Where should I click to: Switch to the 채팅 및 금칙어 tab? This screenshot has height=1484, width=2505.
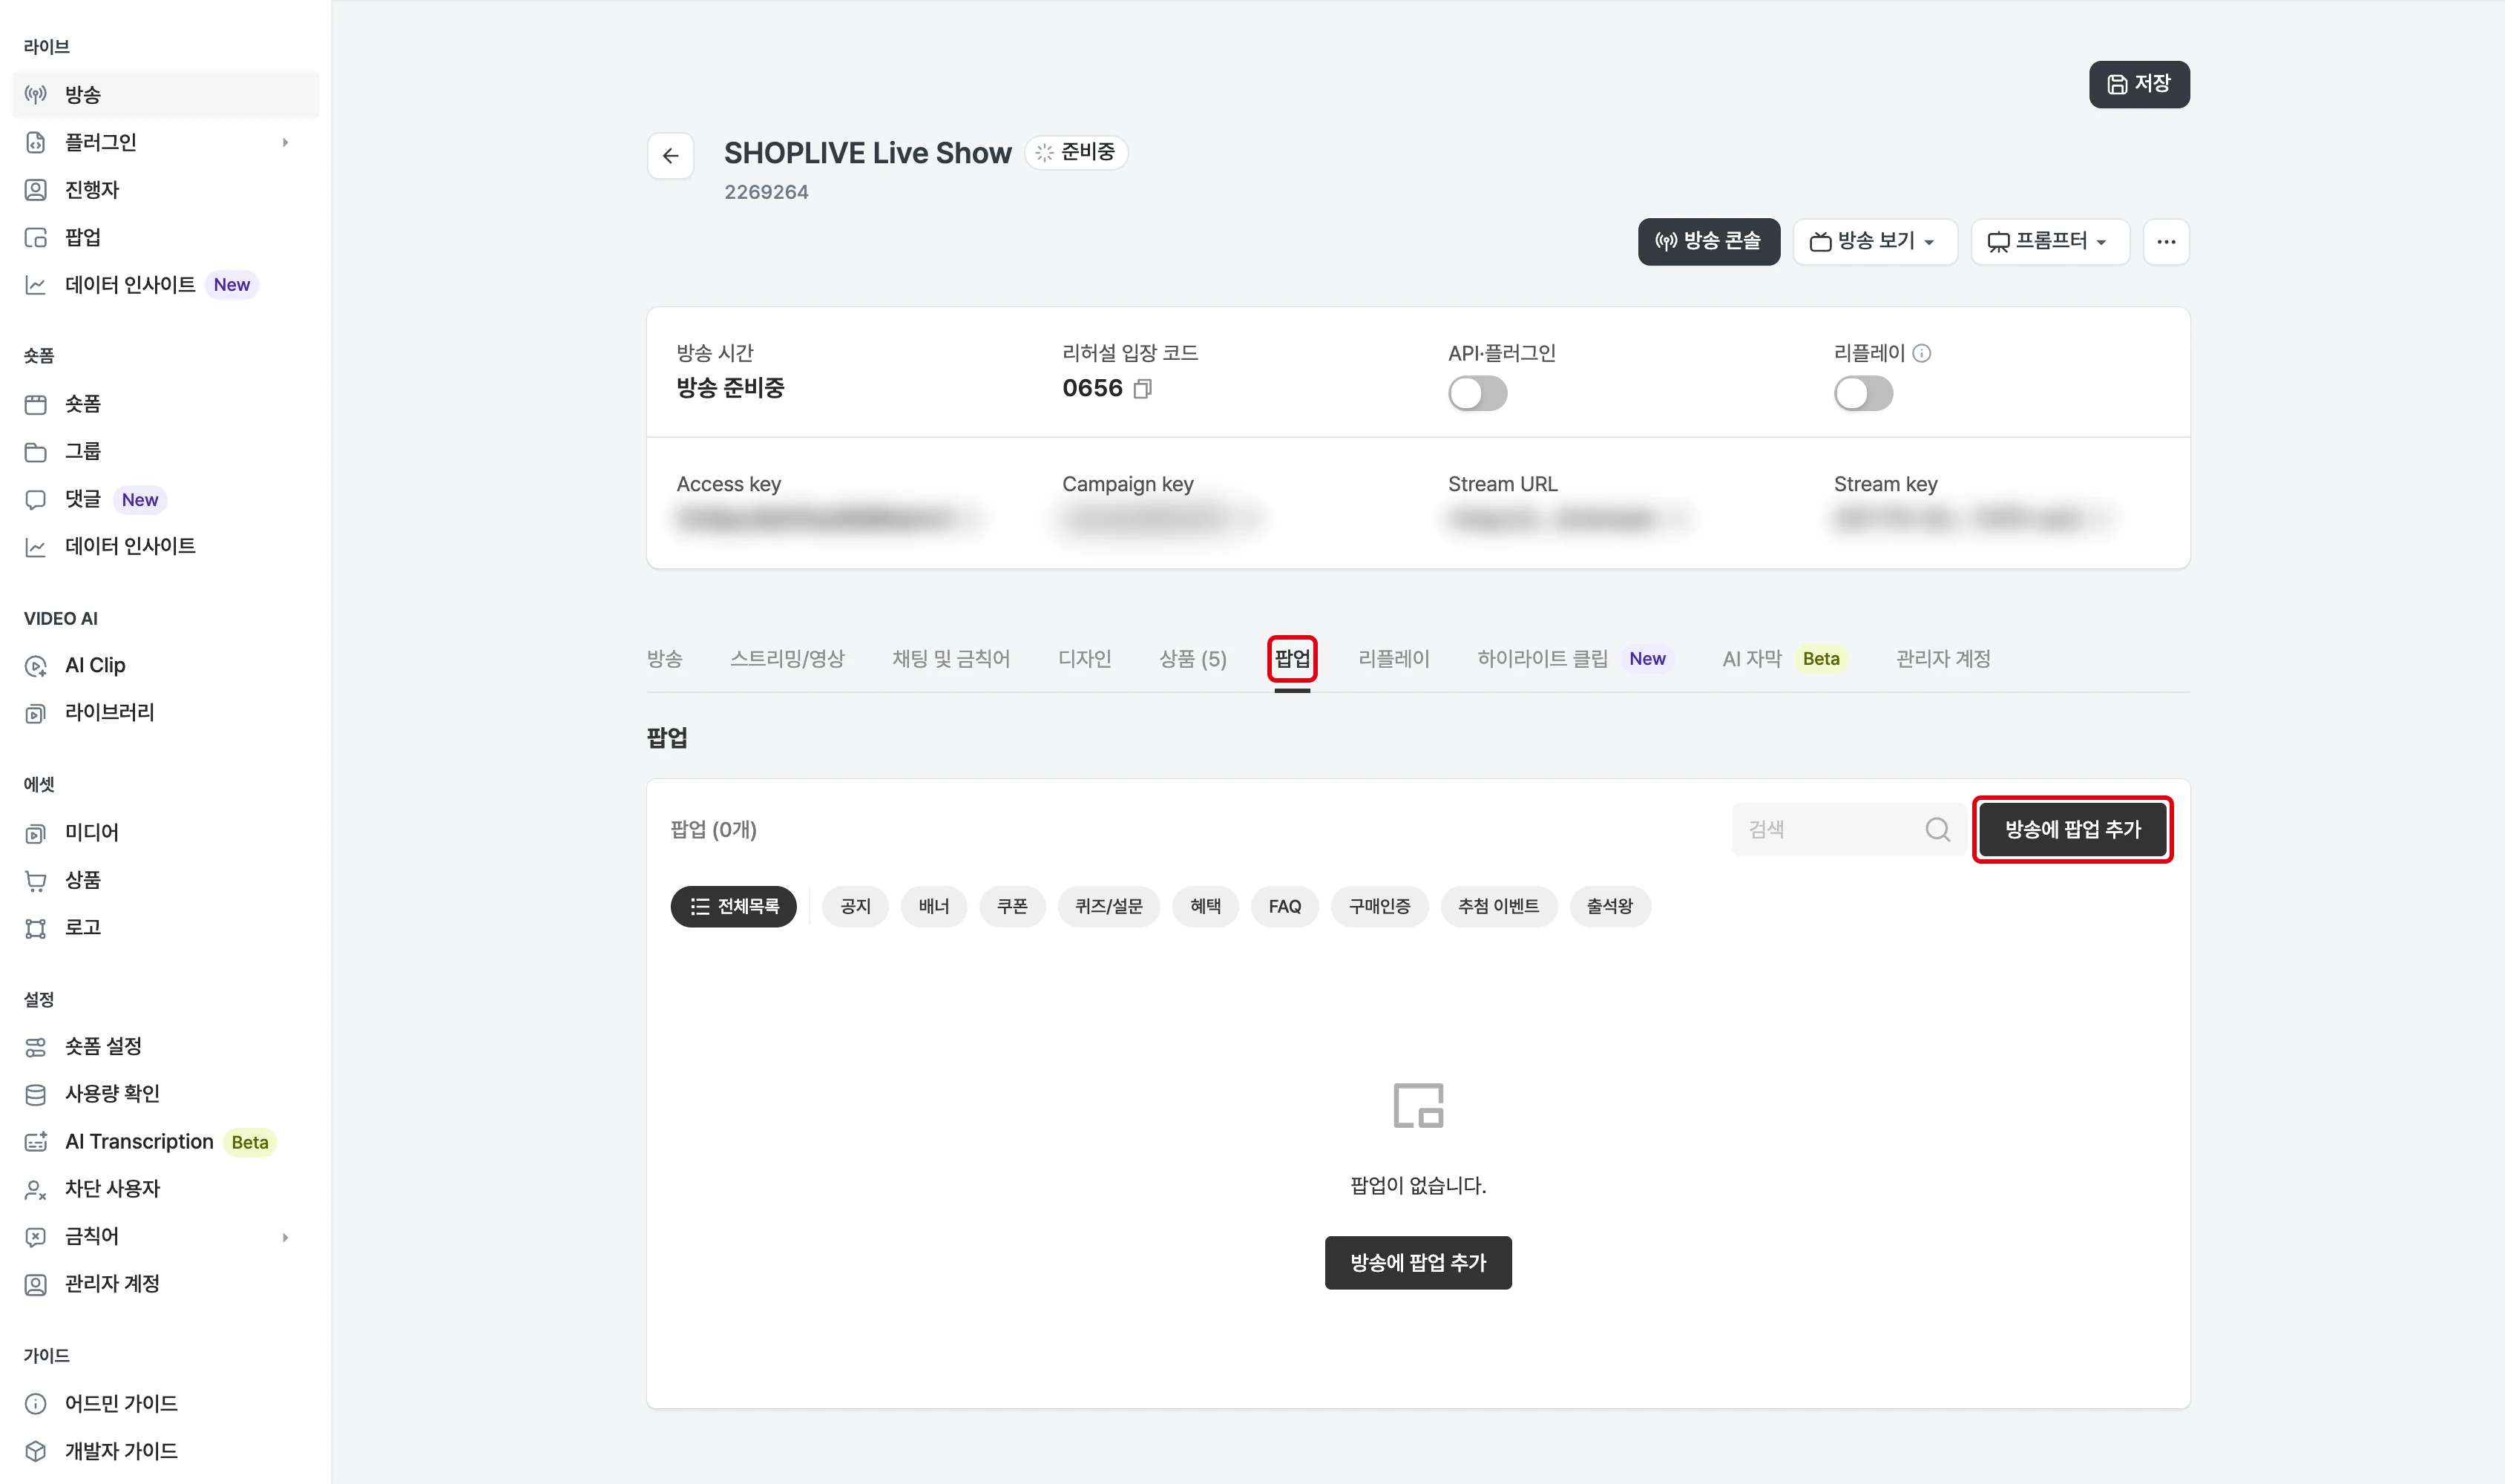click(951, 659)
